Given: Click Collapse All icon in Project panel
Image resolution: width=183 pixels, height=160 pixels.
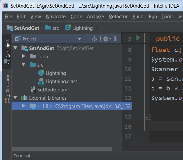Looking at the screenshot, I should point(94,39).
